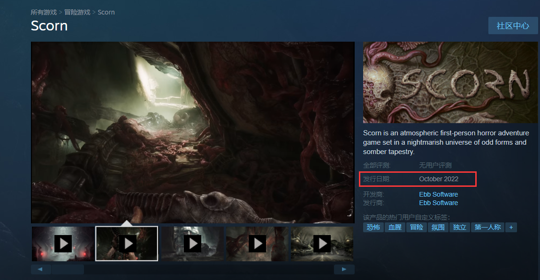Open developer Ebb Software link
540x280 pixels.
coord(438,194)
